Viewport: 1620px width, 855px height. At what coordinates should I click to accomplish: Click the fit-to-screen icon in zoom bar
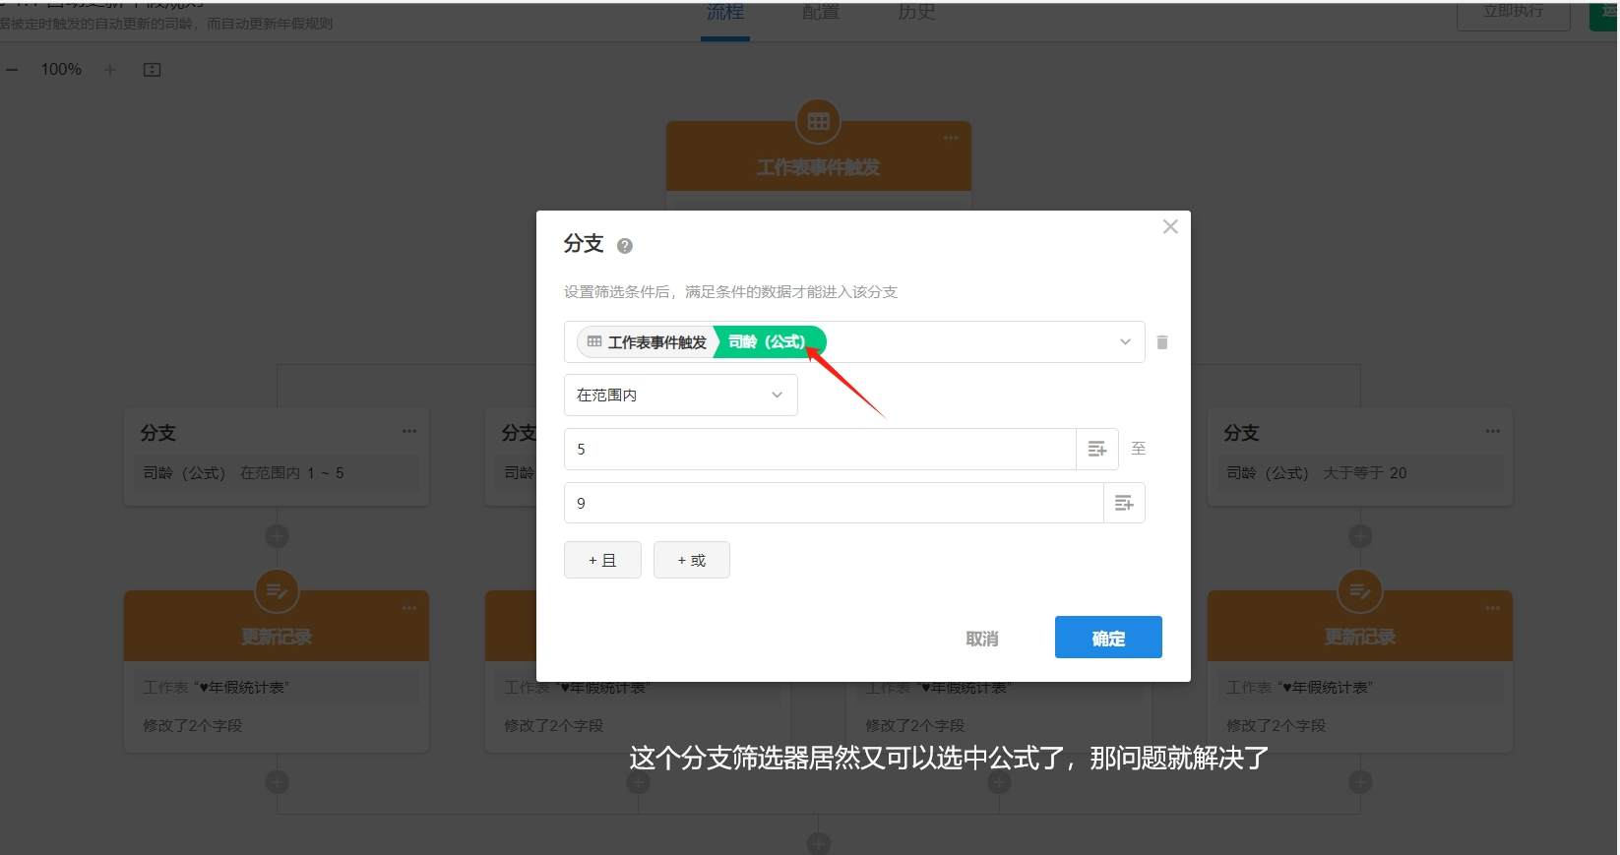[x=152, y=70]
